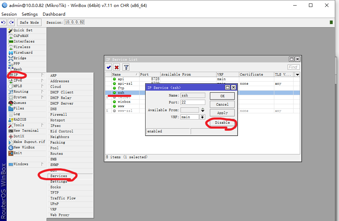This screenshot has height=221, width=339.
Task: Expand the MPLS submenu arrow
Action: tap(42, 86)
